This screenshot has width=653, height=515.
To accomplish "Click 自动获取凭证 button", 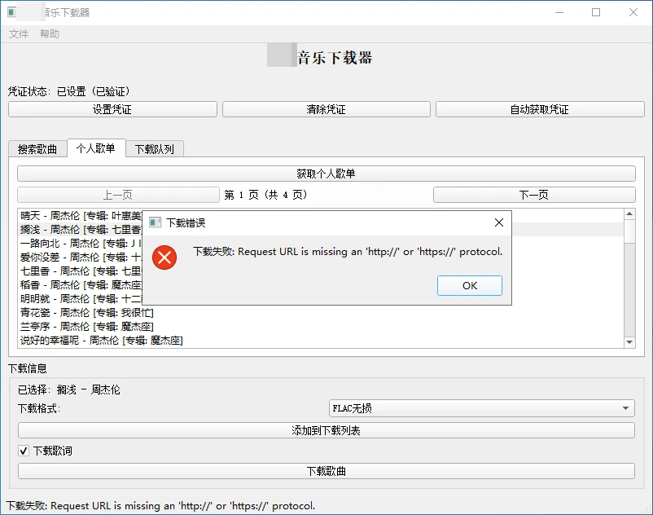I will pyautogui.click(x=539, y=109).
